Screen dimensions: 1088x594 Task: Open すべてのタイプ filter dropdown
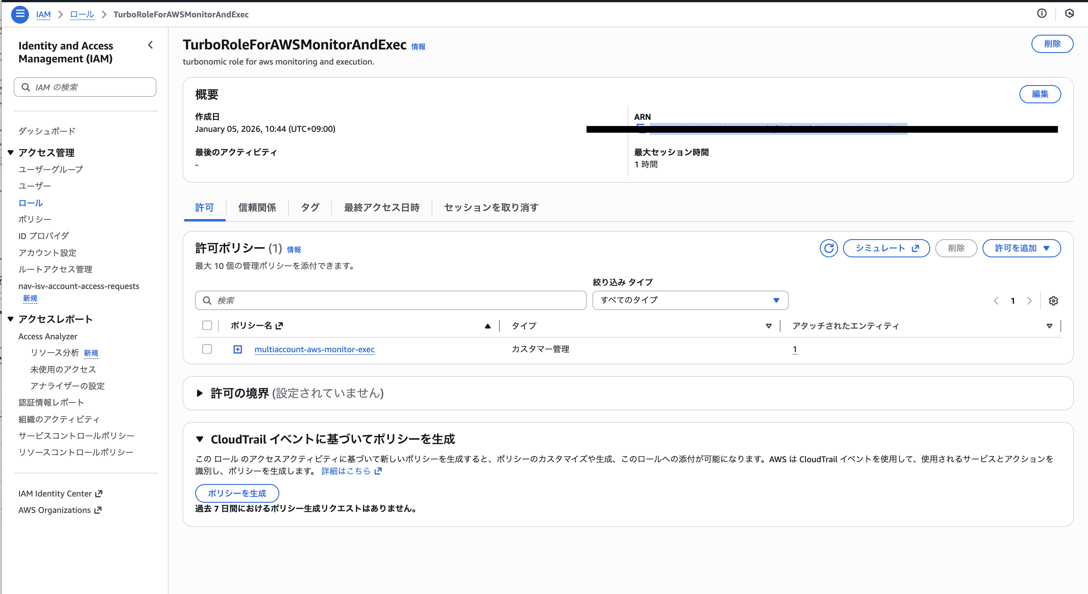[690, 300]
